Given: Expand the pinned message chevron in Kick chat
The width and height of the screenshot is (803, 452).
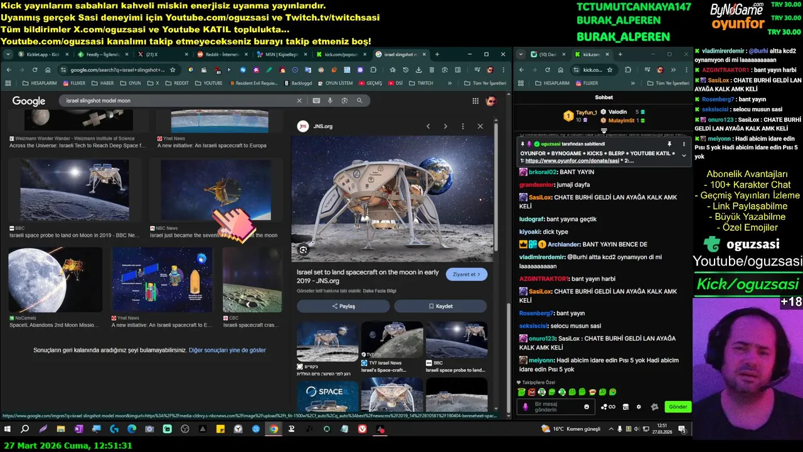Looking at the screenshot, I should pyautogui.click(x=684, y=156).
